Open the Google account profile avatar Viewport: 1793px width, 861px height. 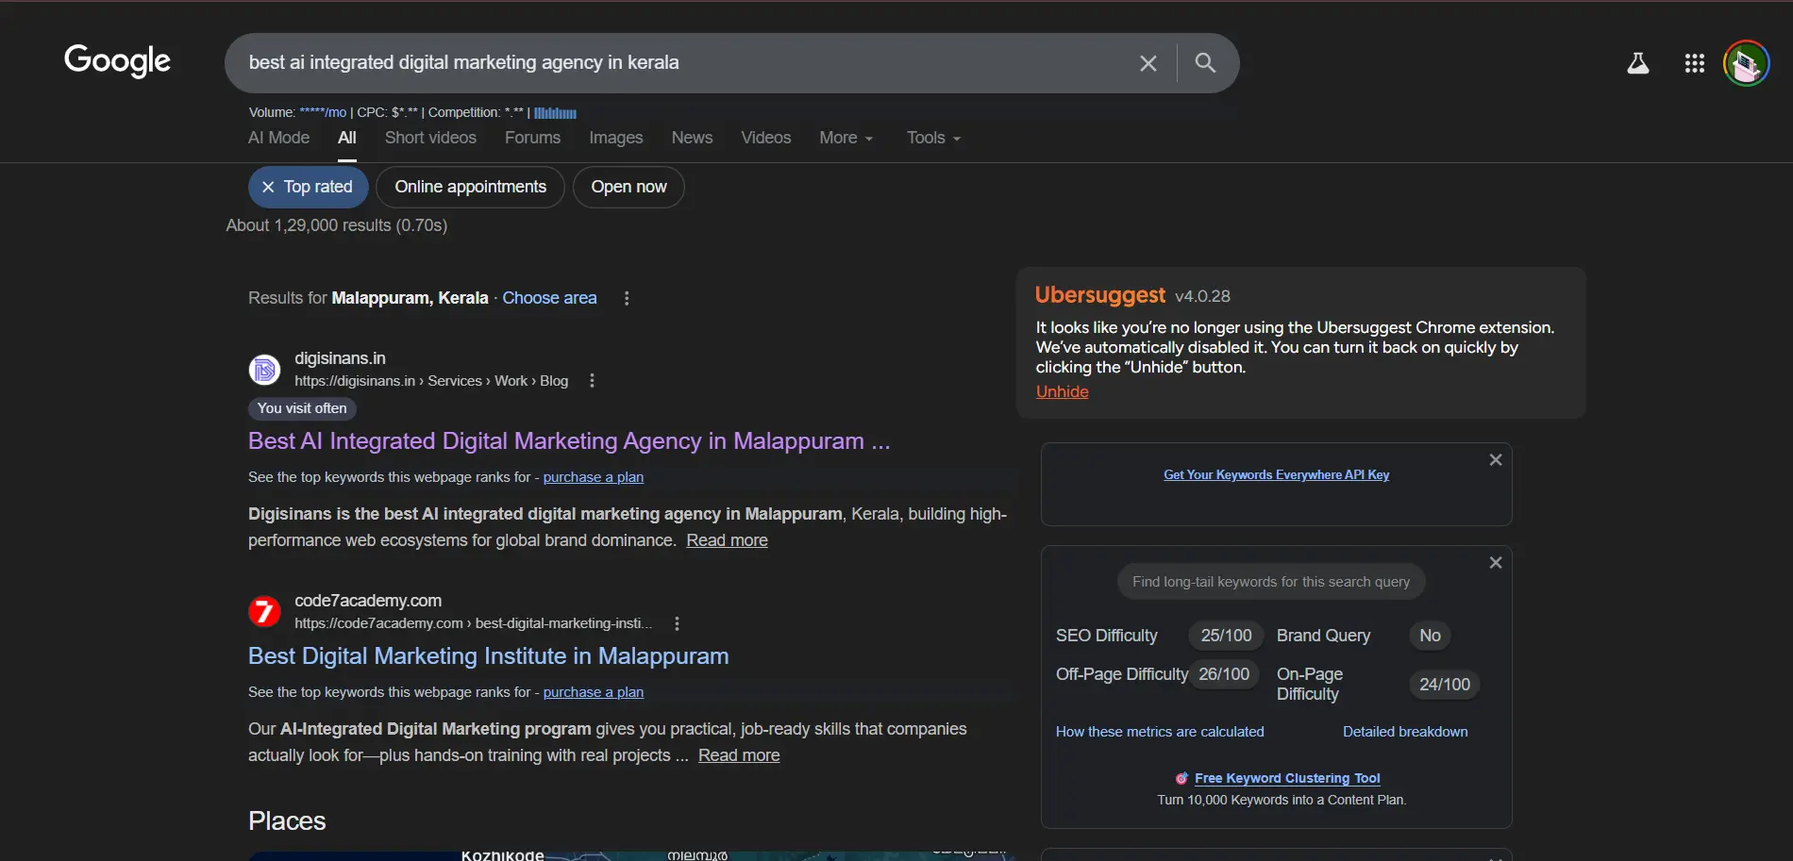[x=1747, y=63]
